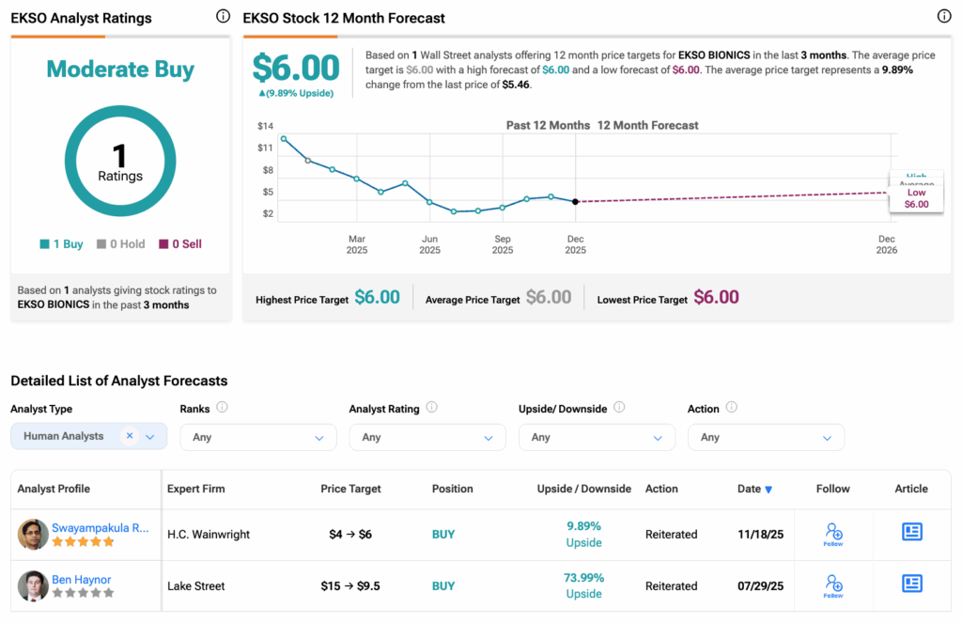
Task: Open Swayampakula R... analyst profile link
Action: [x=100, y=528]
